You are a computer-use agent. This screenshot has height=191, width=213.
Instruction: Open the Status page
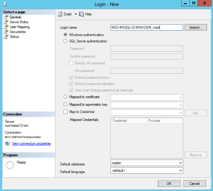[14, 37]
